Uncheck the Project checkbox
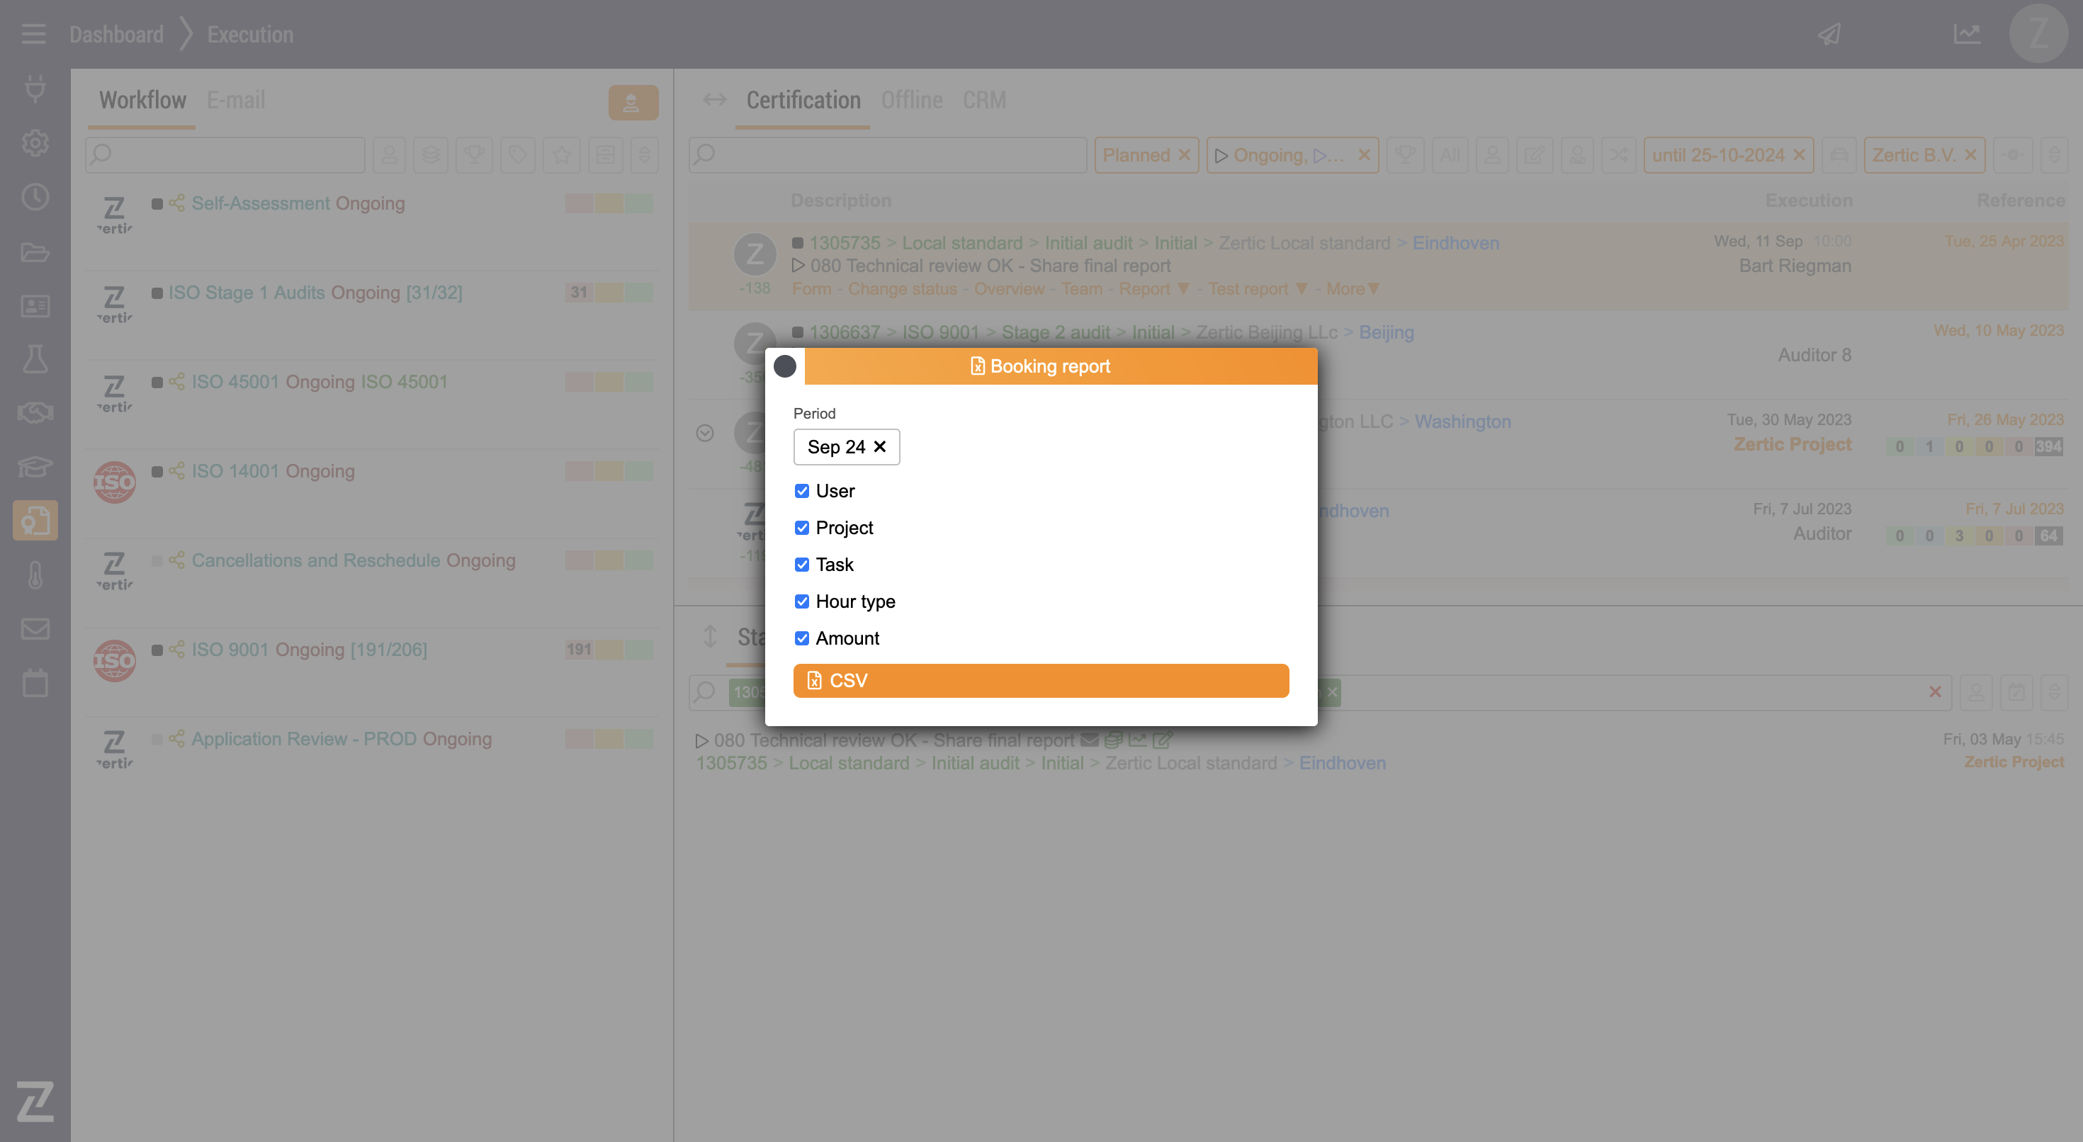Screen dimensions: 2083x1142 point(801,527)
